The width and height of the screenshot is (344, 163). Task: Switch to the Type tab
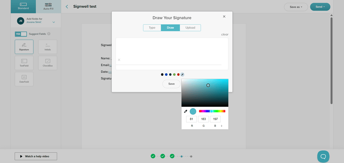[152, 28]
